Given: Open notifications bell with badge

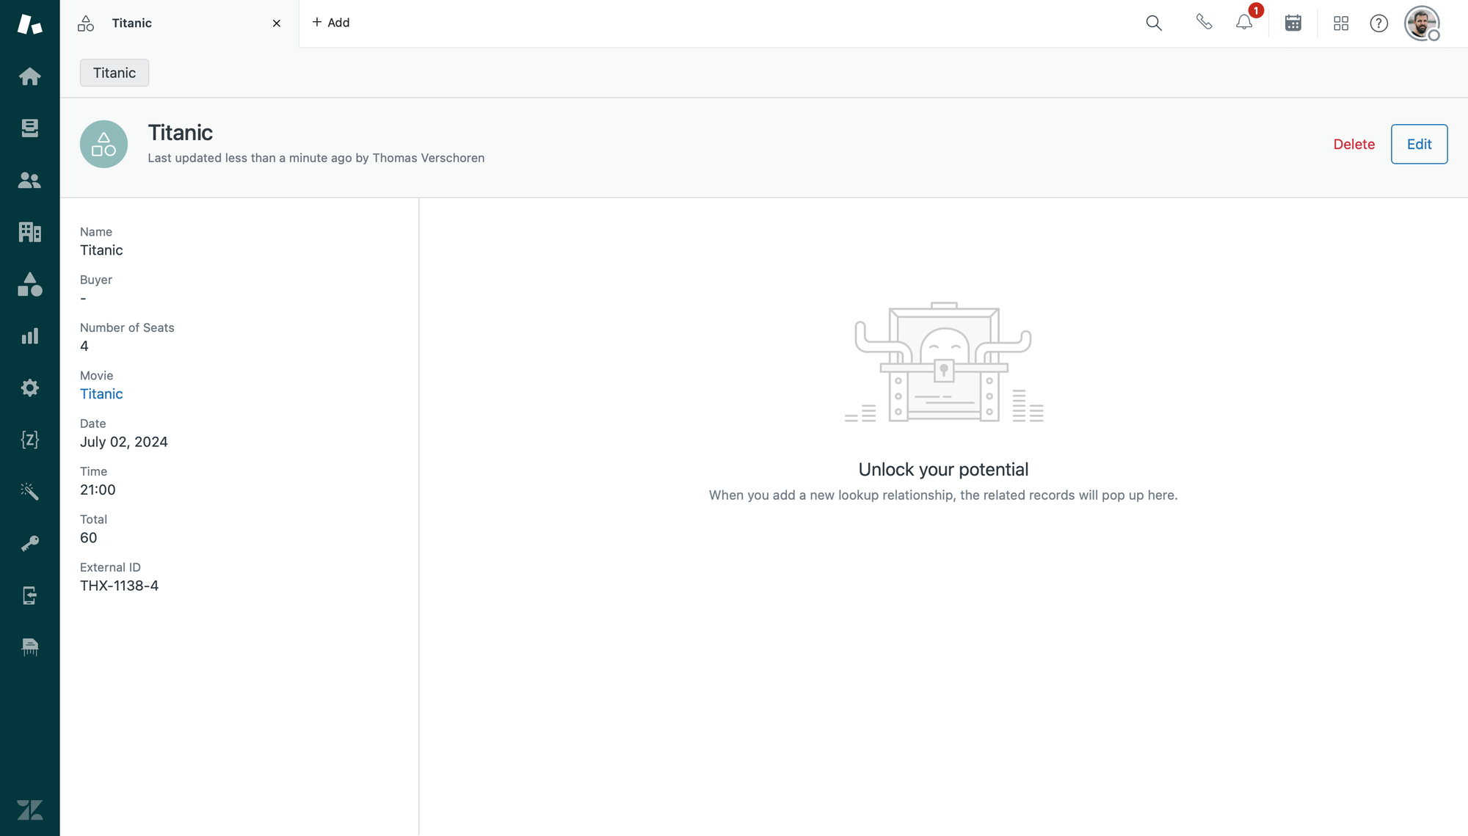Looking at the screenshot, I should (x=1244, y=22).
